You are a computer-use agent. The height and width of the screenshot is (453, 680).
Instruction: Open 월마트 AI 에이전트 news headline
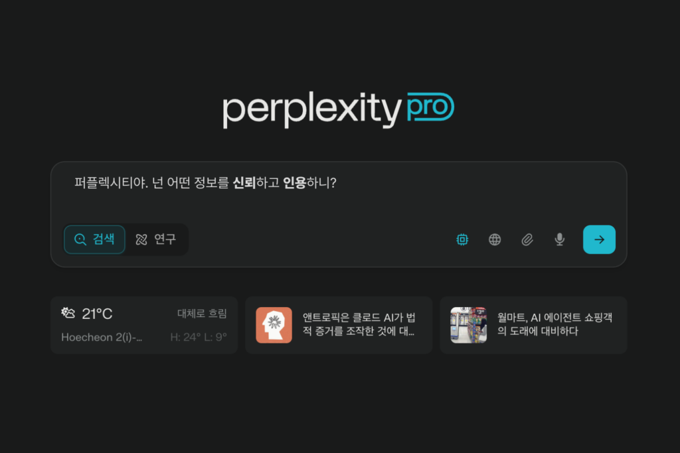pyautogui.click(x=554, y=324)
